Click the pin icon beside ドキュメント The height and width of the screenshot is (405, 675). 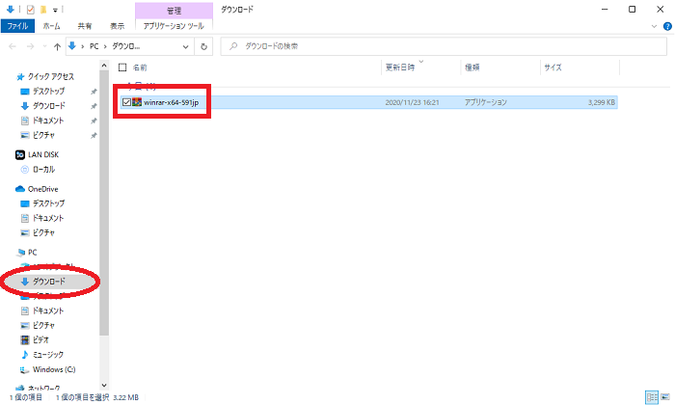tap(94, 121)
